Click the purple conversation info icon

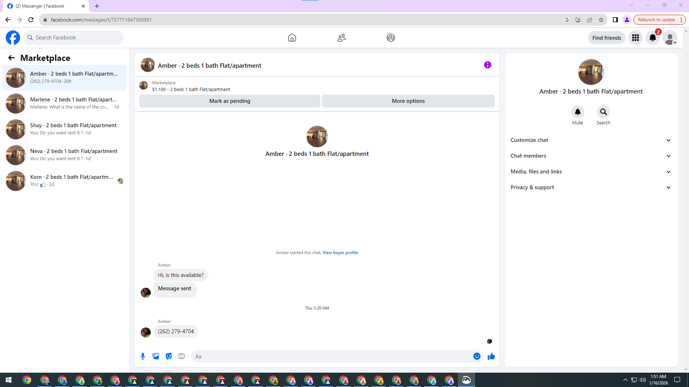(x=487, y=65)
